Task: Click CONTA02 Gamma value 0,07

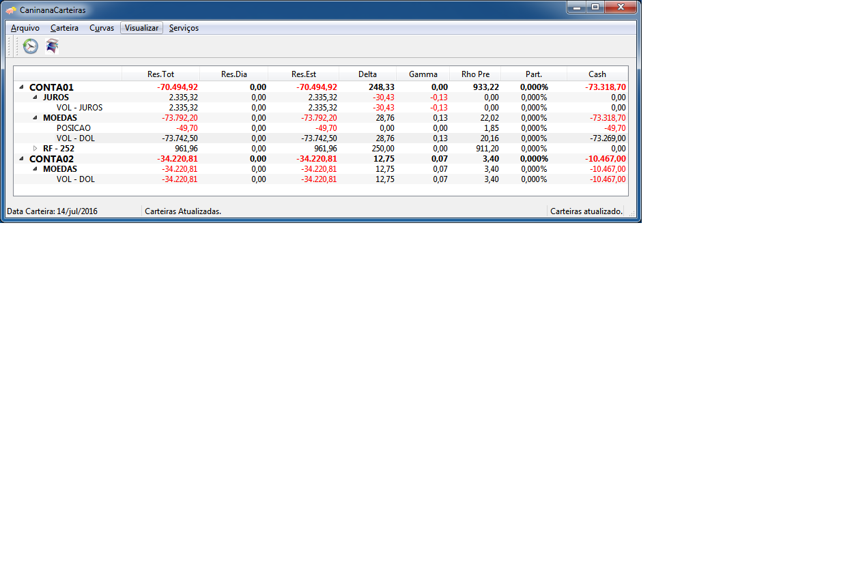Action: [440, 159]
